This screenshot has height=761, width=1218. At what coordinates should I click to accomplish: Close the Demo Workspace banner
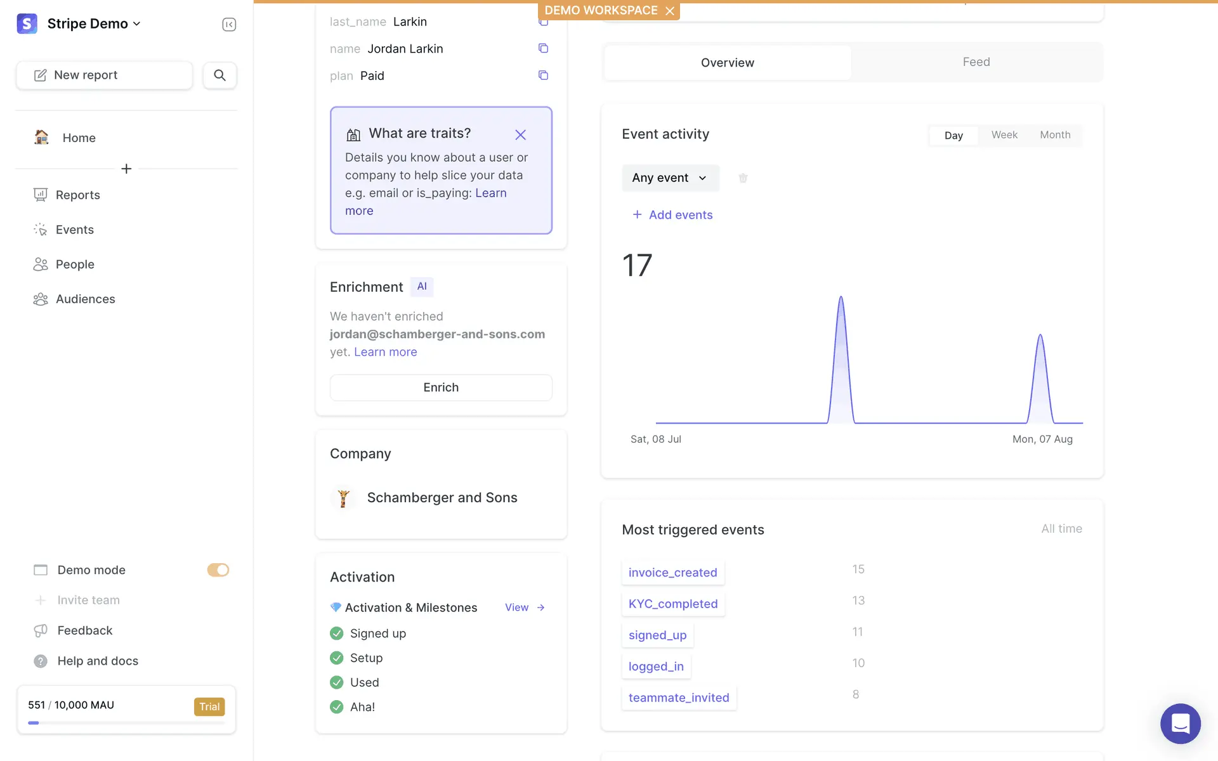670,11
